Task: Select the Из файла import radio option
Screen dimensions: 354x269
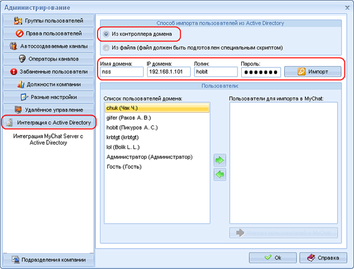Action: point(106,47)
